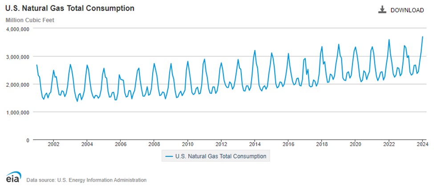Click the DOWNLOAD text label

click(x=407, y=10)
